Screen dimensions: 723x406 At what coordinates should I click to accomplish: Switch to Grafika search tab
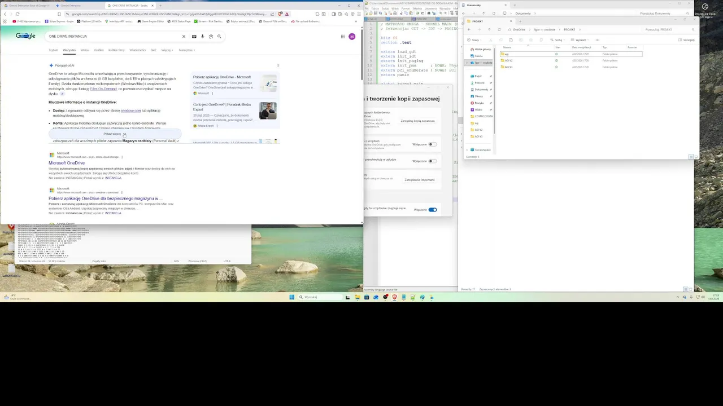pyautogui.click(x=99, y=50)
